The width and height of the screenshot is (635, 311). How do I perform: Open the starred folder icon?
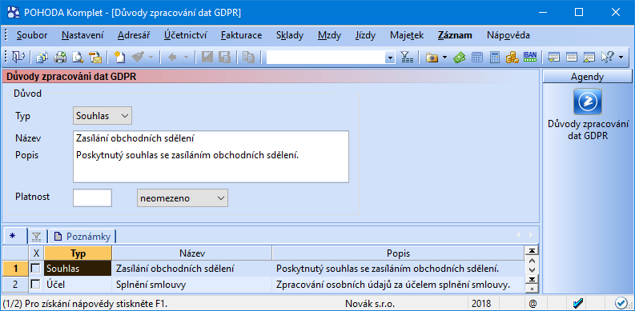(x=432, y=58)
